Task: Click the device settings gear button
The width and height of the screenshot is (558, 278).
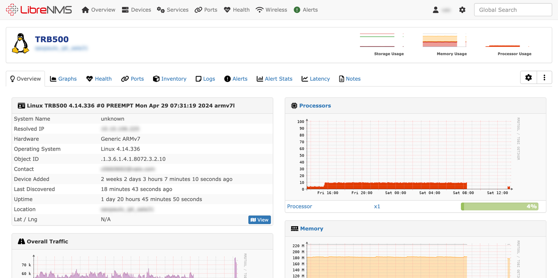Action: (x=529, y=78)
